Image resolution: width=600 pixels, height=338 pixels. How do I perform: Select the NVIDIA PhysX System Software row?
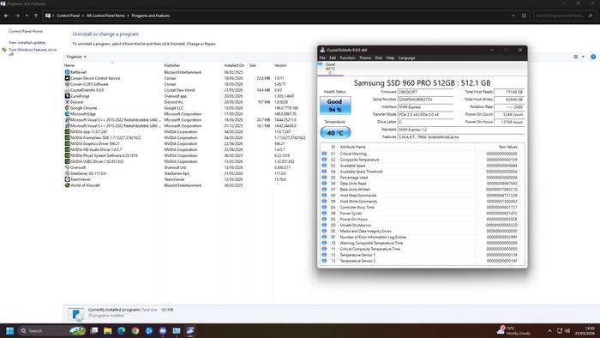coord(188,155)
